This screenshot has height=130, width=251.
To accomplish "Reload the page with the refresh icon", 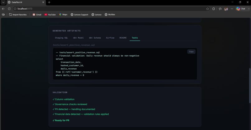I will point(9,9).
